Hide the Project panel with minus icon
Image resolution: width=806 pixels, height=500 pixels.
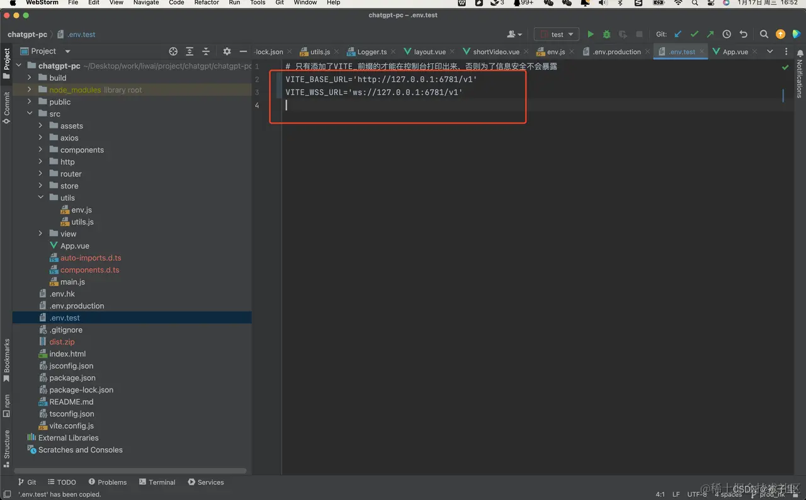pyautogui.click(x=243, y=51)
